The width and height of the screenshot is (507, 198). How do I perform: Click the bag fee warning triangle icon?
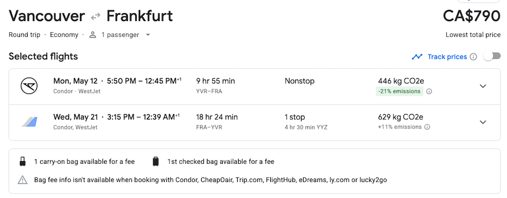23,180
